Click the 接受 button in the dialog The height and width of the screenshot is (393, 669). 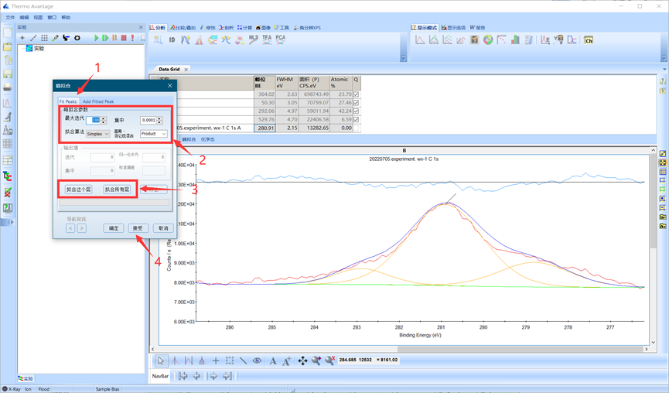click(x=138, y=228)
